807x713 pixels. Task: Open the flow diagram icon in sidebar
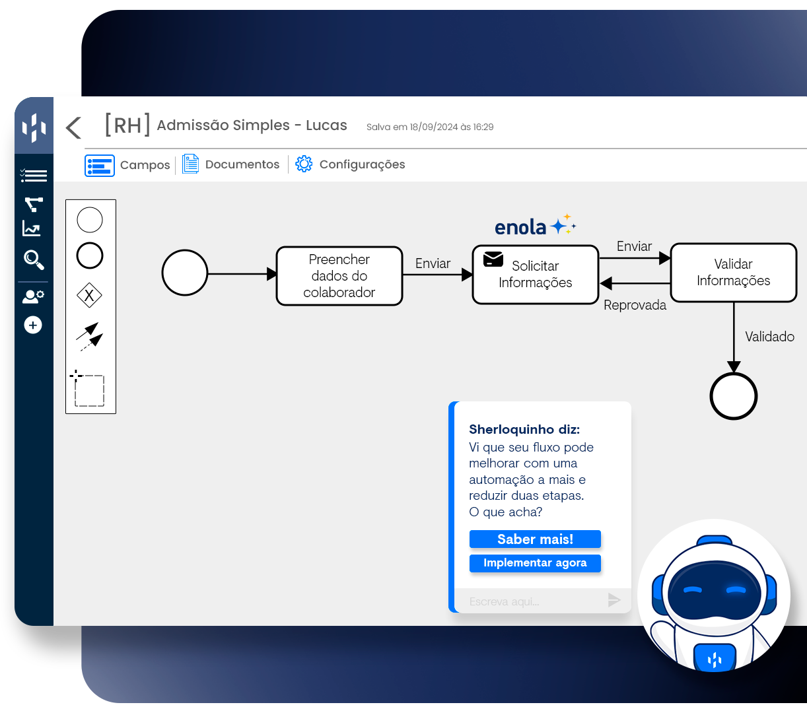coord(34,204)
